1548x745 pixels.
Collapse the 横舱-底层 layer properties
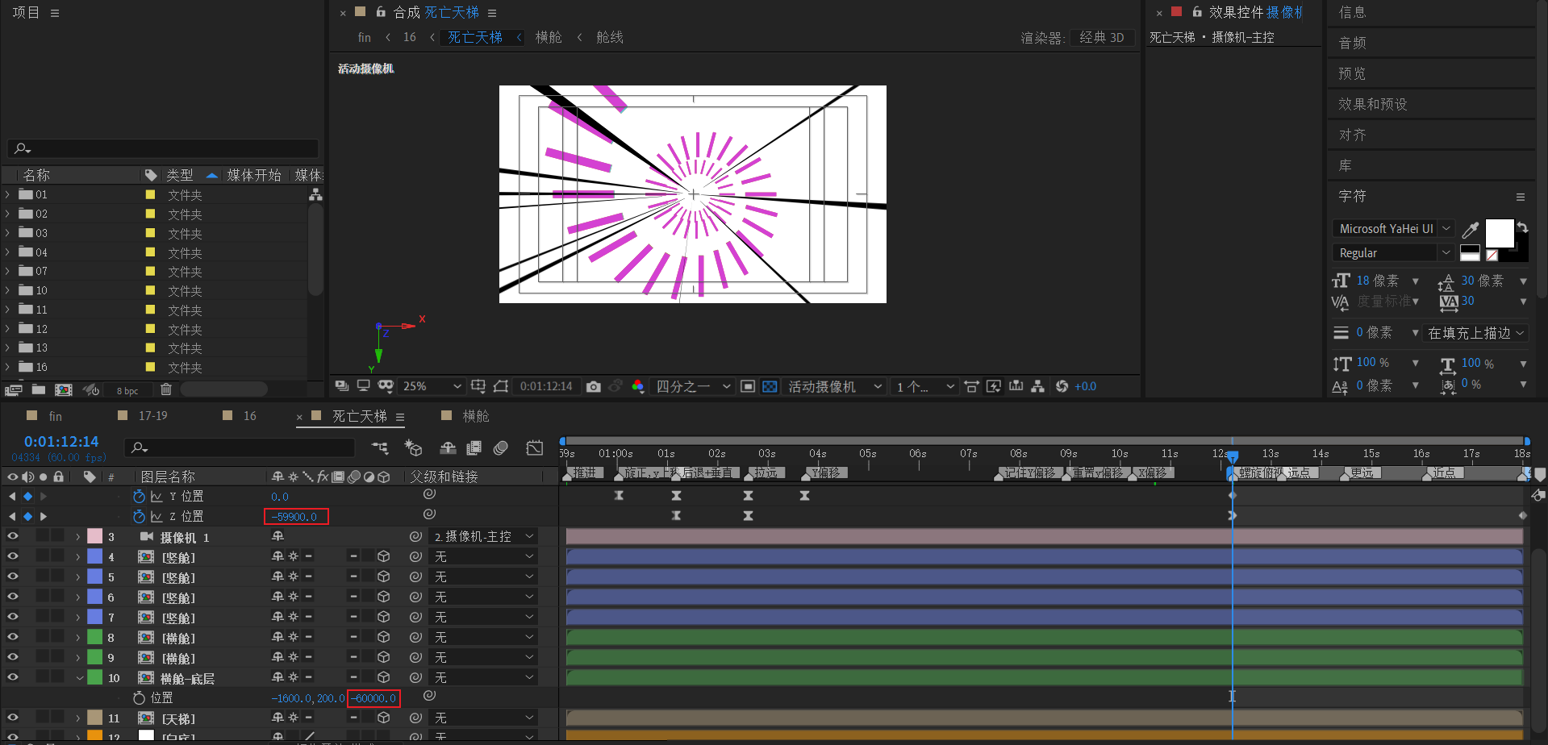(x=79, y=678)
